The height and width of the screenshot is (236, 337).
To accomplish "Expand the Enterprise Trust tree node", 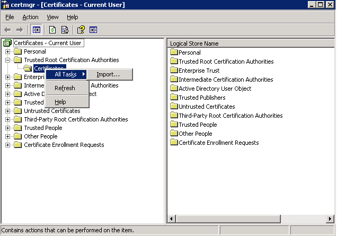I will click(7, 77).
